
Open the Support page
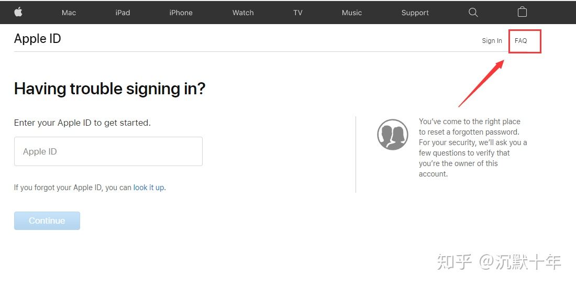[x=415, y=13]
